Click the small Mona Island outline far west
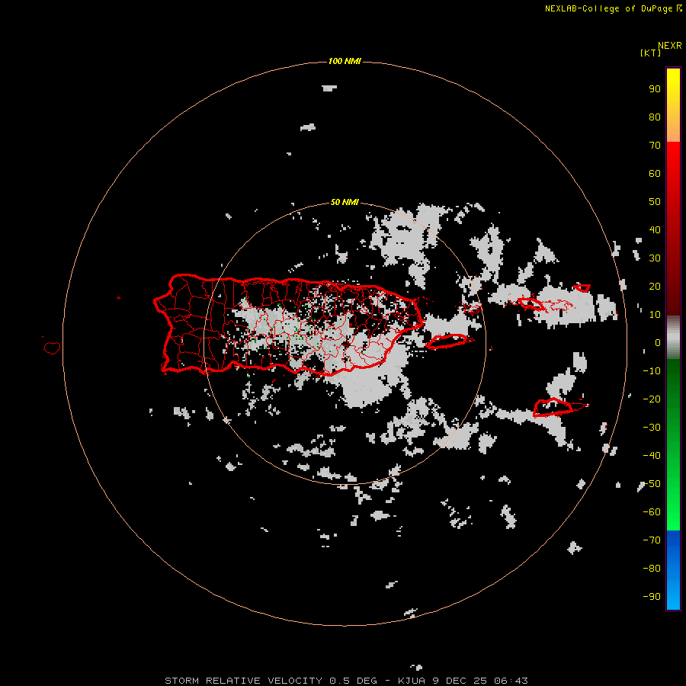 tap(52, 348)
